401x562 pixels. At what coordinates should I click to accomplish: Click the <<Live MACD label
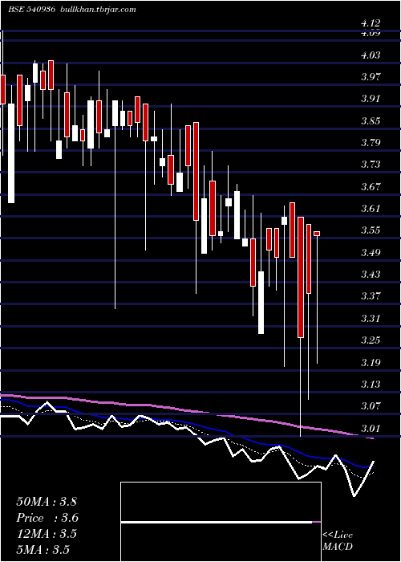pyautogui.click(x=338, y=540)
